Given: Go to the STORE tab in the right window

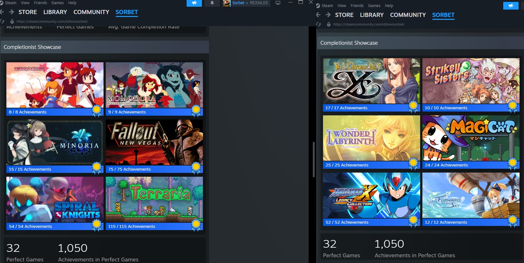Looking at the screenshot, I should (344, 15).
